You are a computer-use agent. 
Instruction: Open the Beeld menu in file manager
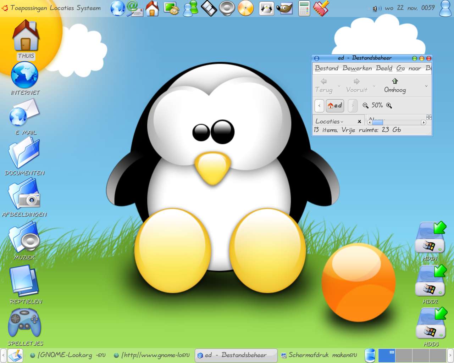384,68
